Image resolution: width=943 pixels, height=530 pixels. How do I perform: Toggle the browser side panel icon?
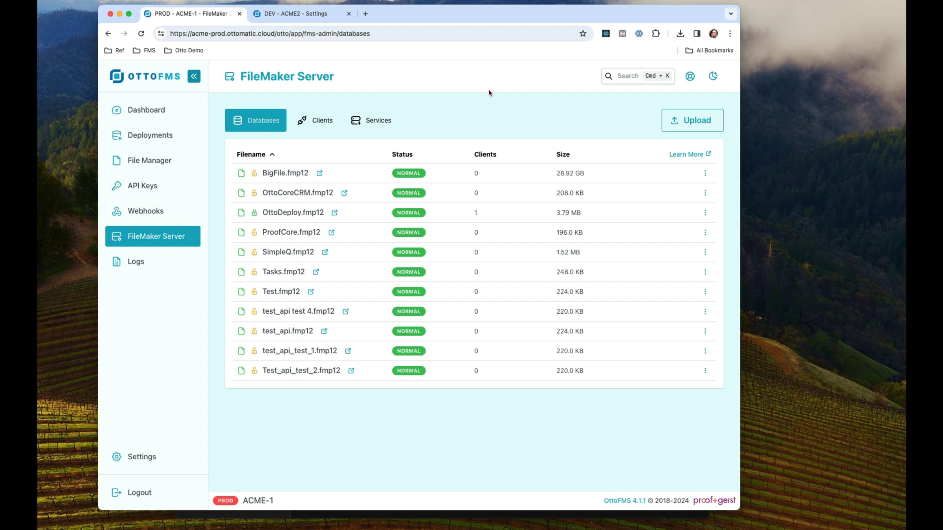click(697, 33)
